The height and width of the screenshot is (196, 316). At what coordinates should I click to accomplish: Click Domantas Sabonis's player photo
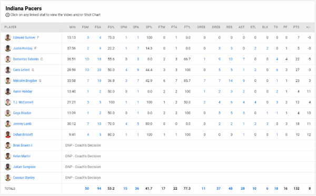pos(8,59)
